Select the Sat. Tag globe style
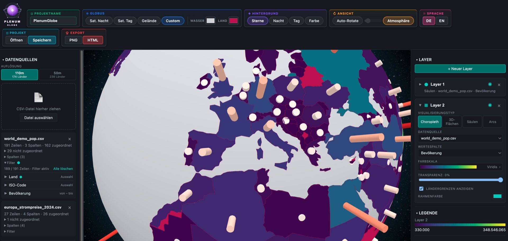This screenshot has height=241, width=508. (x=125, y=21)
